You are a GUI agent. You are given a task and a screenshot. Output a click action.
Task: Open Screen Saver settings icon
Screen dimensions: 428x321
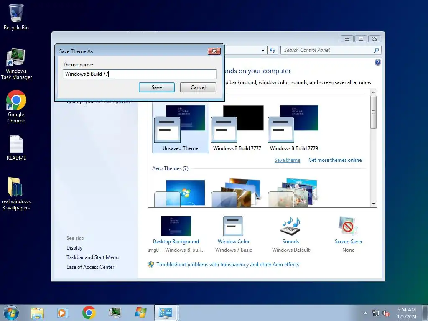click(x=348, y=226)
